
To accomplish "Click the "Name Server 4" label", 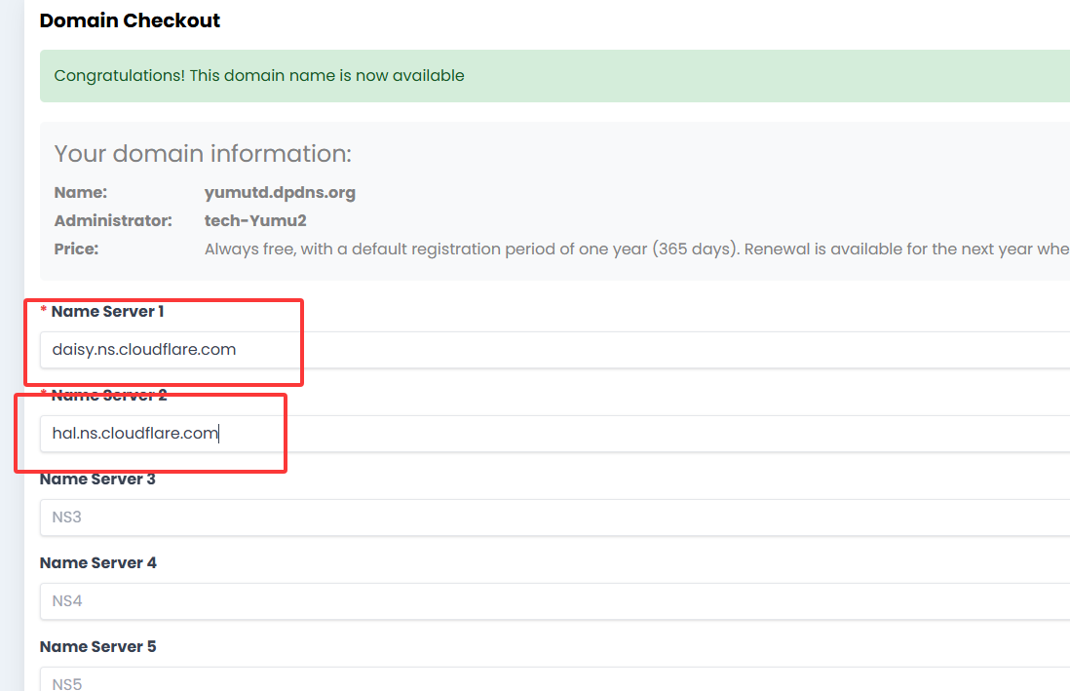I will [x=97, y=563].
